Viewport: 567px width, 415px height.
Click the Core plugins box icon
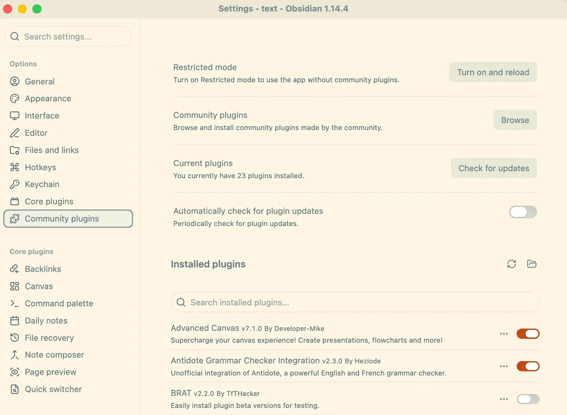pyautogui.click(x=15, y=201)
